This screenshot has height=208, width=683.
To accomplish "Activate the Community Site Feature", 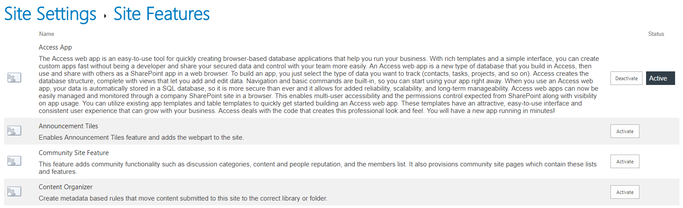I will (625, 161).
